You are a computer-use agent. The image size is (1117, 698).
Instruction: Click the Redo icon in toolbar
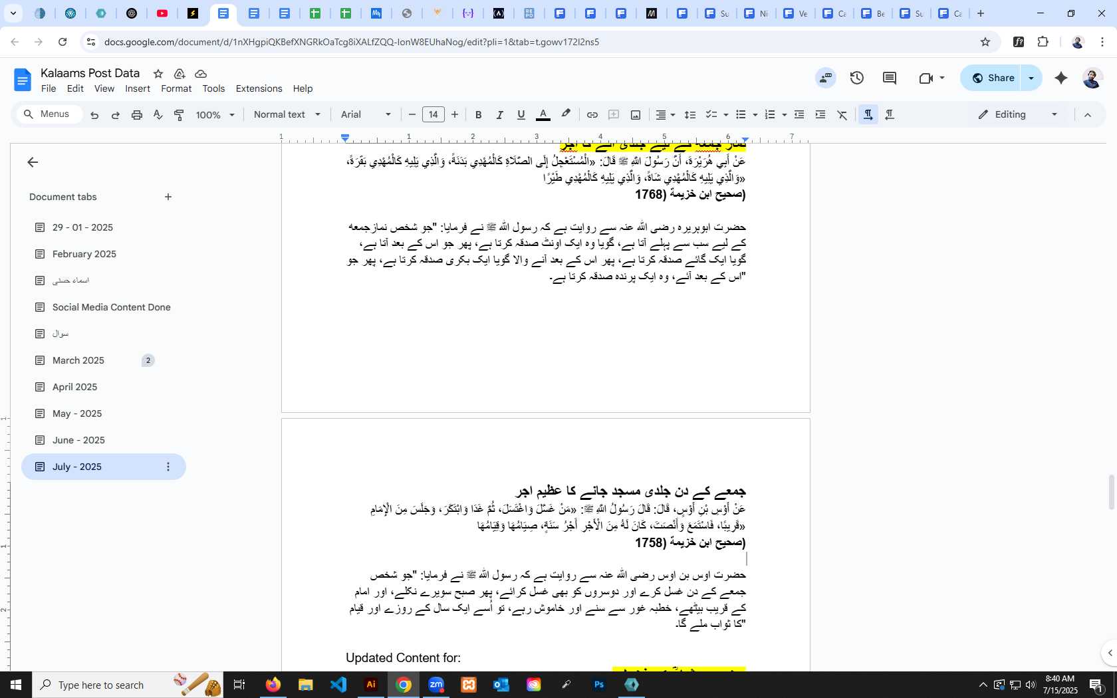[x=116, y=115]
